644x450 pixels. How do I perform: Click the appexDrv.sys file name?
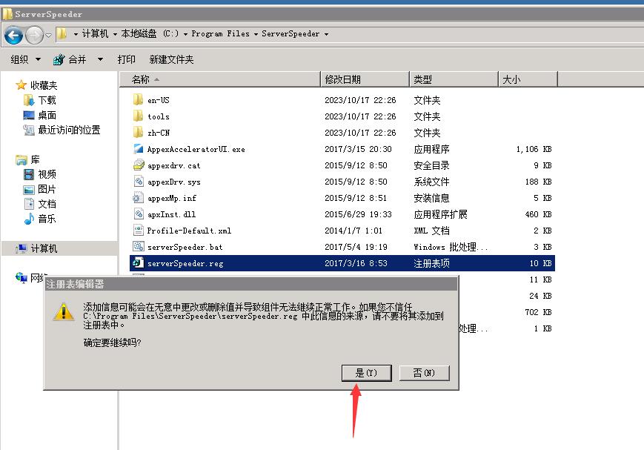coord(173,182)
